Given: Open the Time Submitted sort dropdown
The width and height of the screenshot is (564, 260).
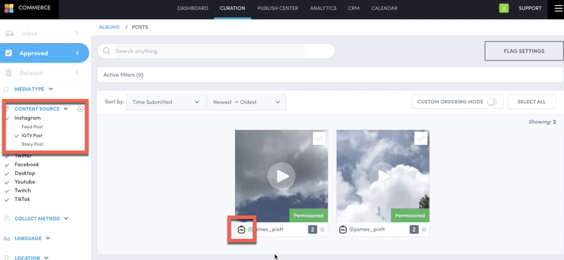Looking at the screenshot, I should 165,102.
